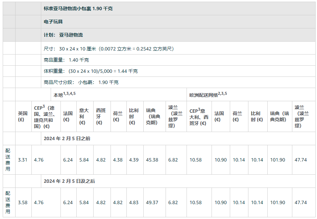Select the 3.31 UK fee cell
Image resolution: width=317 pixels, height=219 pixels.
(x=23, y=160)
